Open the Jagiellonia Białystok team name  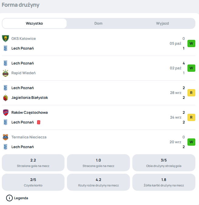click(x=30, y=98)
